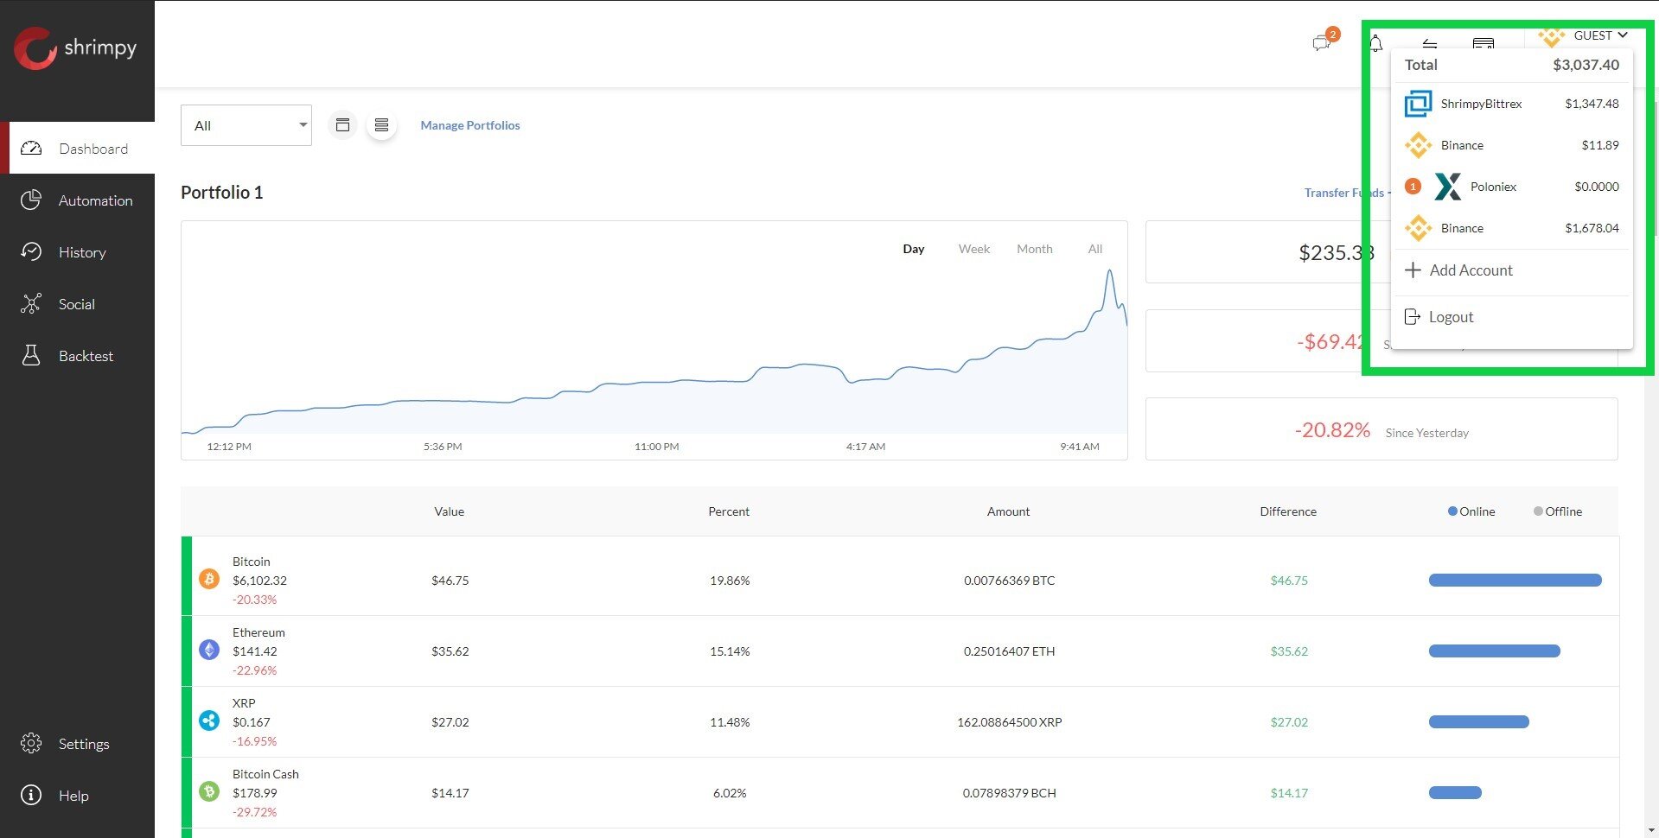
Task: Open Automation in sidebar
Action: pyautogui.click(x=78, y=200)
